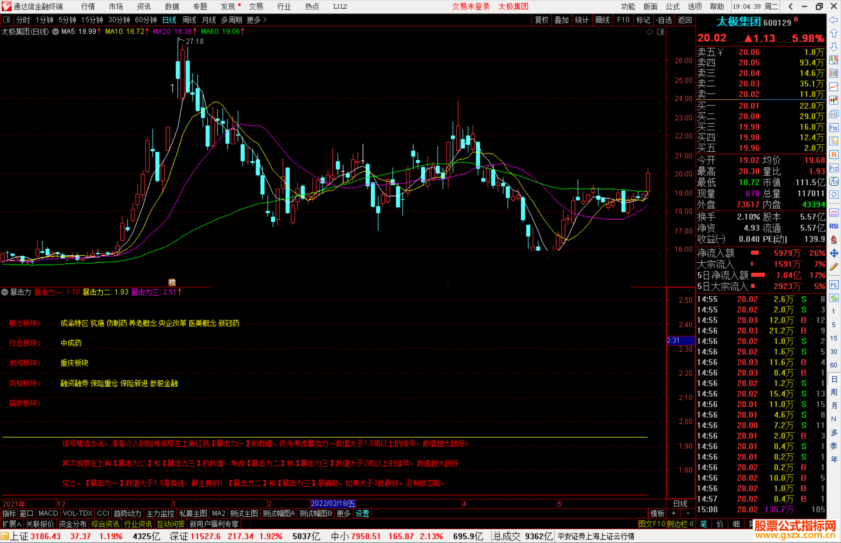The image size is (841, 543).
Task: Collapse the 侧边栏 side panel
Action: click(680, 524)
